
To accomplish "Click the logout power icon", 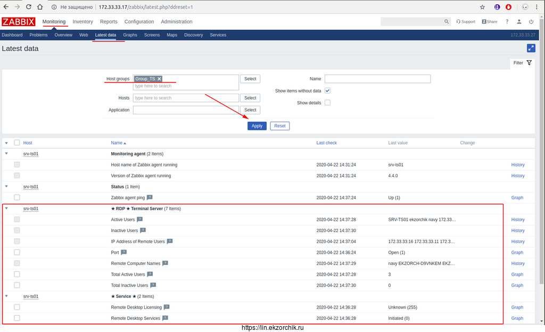I will 531,22.
